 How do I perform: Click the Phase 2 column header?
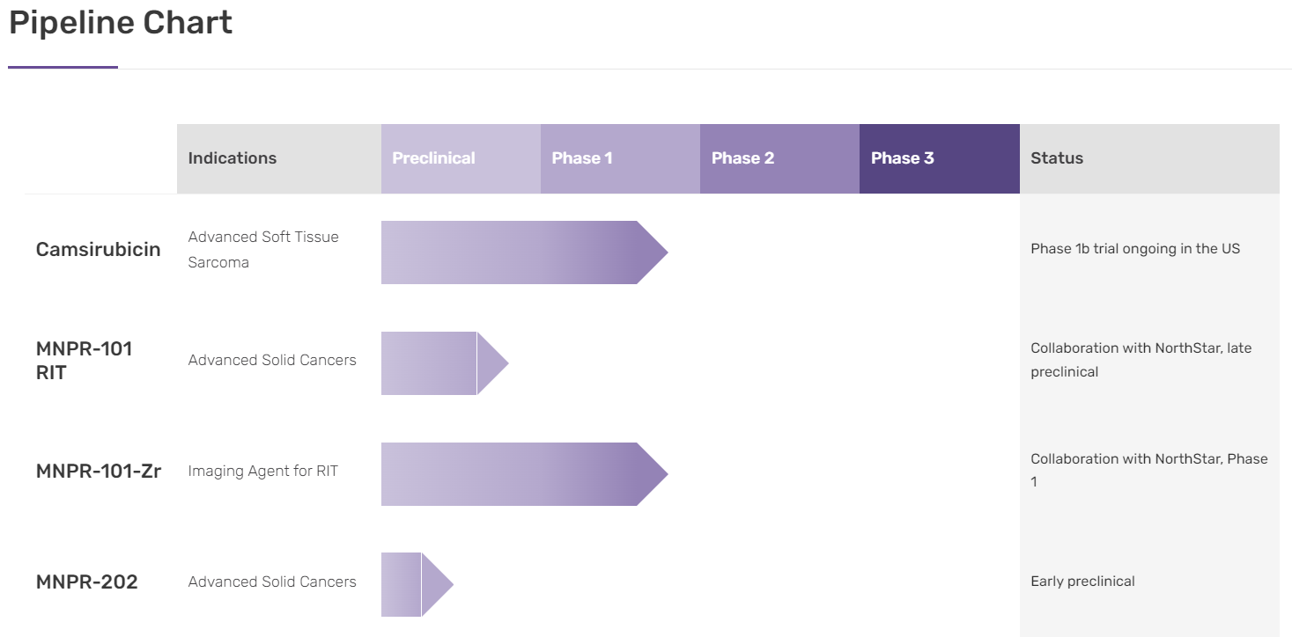click(x=742, y=158)
